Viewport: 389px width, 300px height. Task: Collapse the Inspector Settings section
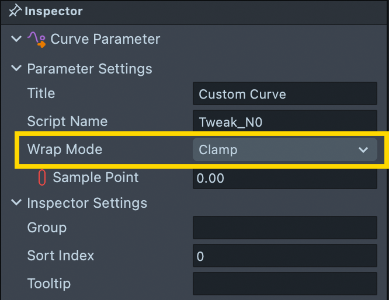tap(16, 204)
